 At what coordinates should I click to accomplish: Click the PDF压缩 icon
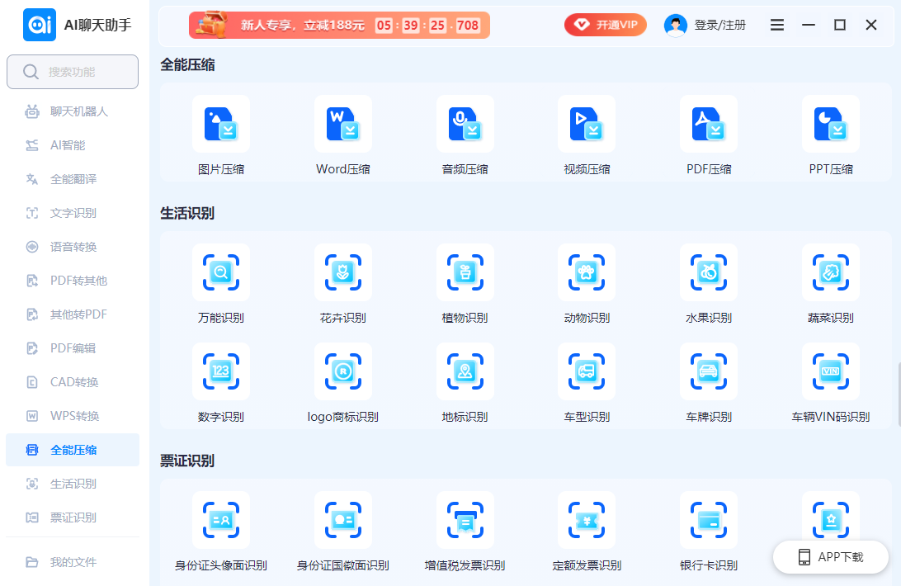(709, 125)
